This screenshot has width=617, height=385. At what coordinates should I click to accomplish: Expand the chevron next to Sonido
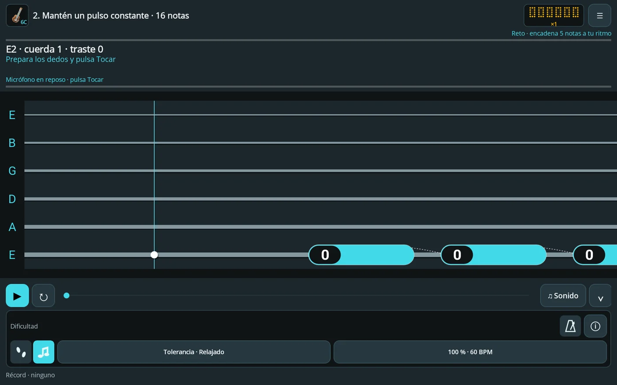(600, 296)
